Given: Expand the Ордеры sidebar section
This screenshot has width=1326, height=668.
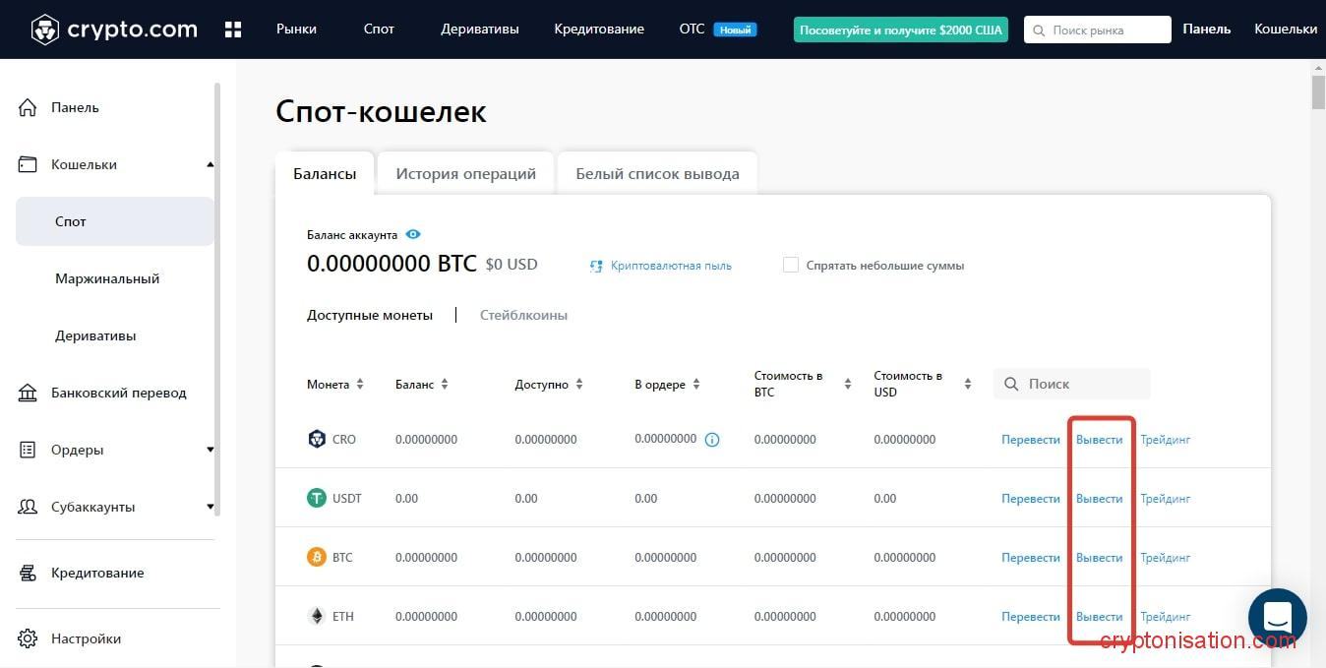Looking at the screenshot, I should 210,450.
